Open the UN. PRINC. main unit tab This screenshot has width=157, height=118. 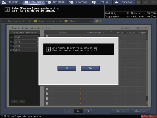coord(11,2)
